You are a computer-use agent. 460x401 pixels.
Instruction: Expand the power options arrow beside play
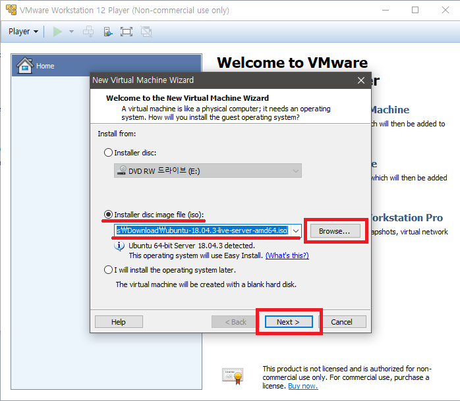(71, 32)
